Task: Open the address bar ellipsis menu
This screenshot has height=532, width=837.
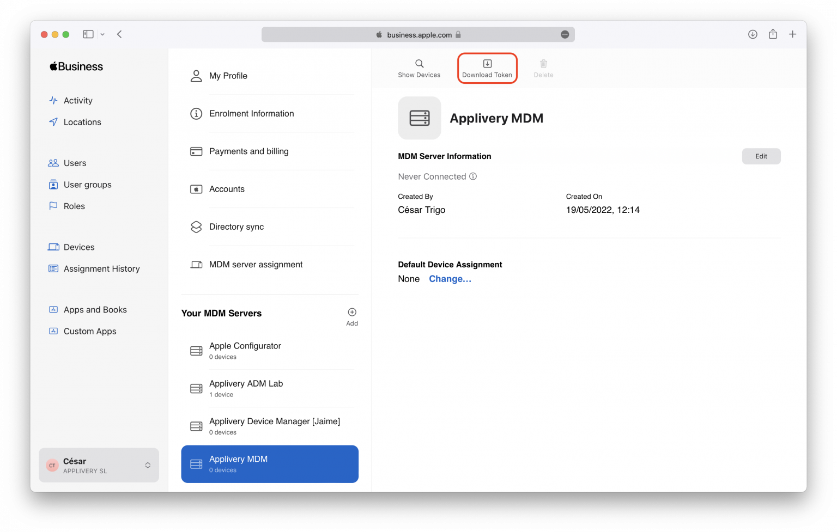Action: [x=565, y=34]
